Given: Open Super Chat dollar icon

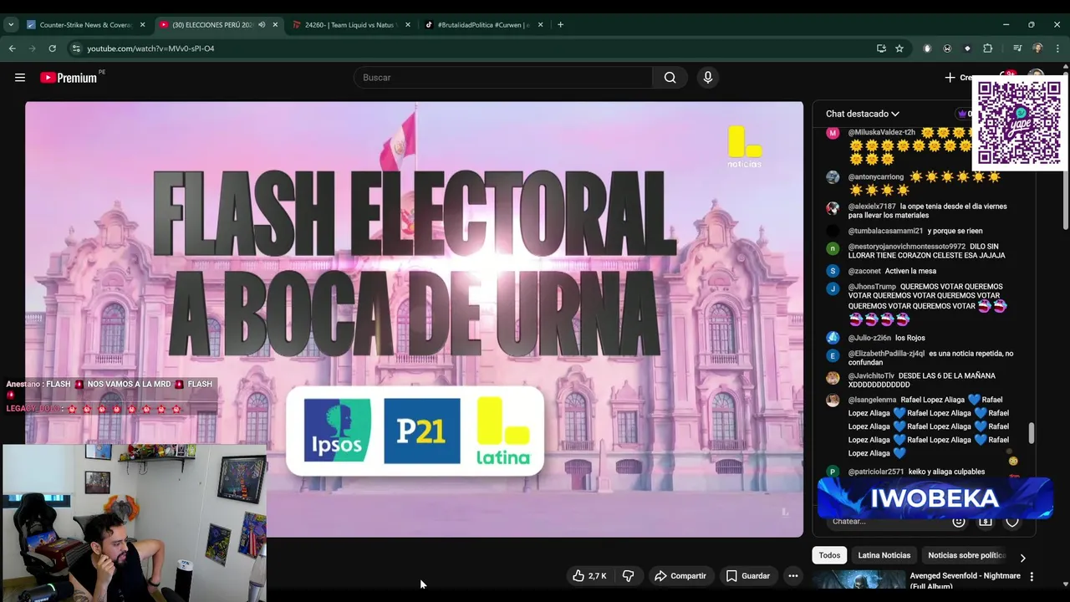Looking at the screenshot, I should pos(986,522).
